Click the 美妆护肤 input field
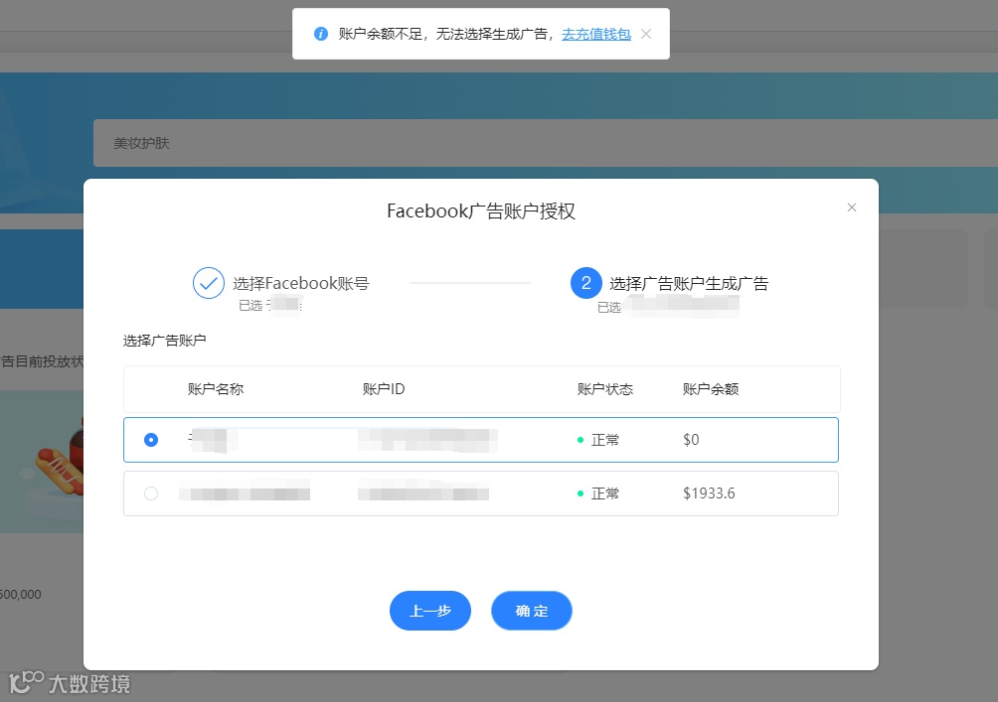 click(398, 142)
